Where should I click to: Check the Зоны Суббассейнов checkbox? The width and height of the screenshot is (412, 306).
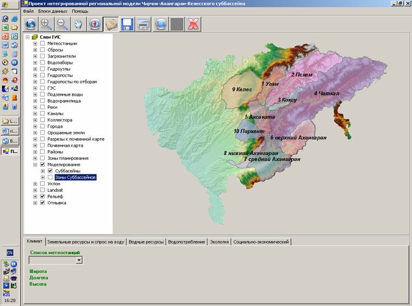click(50, 177)
